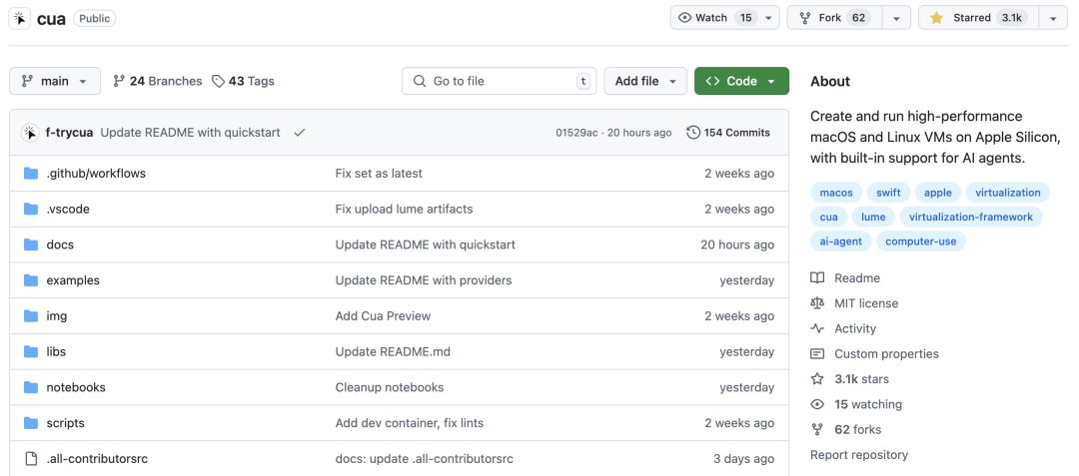1079x476 pixels.
Task: Open the Watch notifications dropdown
Action: [724, 18]
